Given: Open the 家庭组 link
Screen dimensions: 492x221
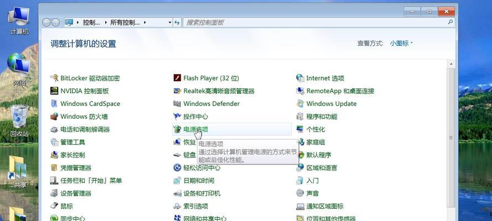Looking at the screenshot, I should 315,142.
